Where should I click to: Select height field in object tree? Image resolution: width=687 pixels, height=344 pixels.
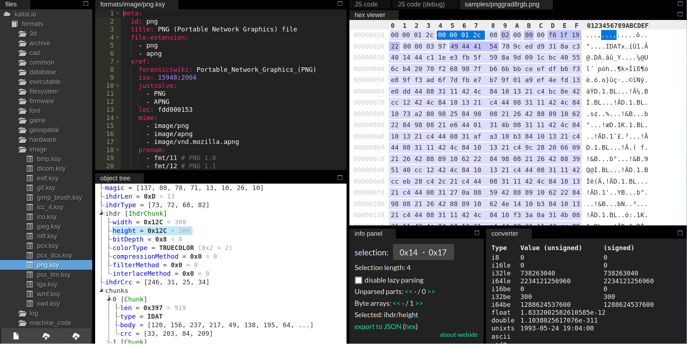(x=152, y=231)
